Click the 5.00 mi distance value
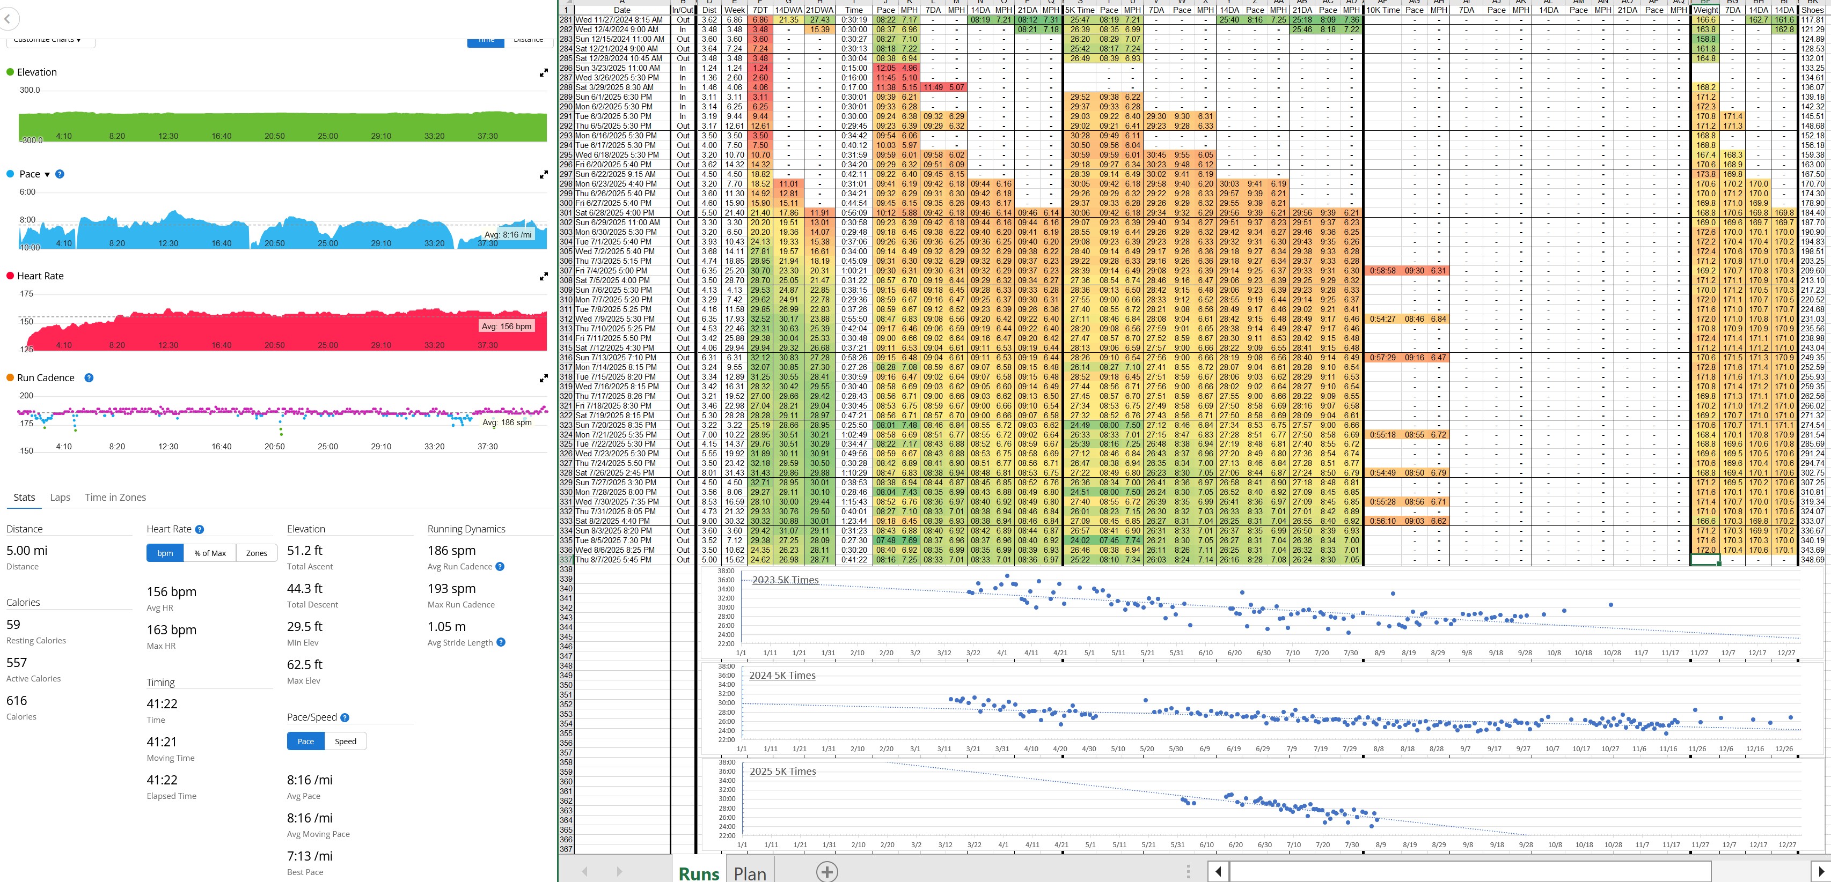Screen dimensions: 1831x882 pos(27,551)
